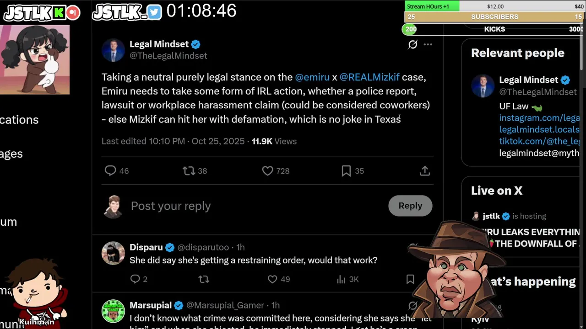Viewport: 586px width, 329px height.
Task: Click the reply icon on main post
Action: click(x=110, y=171)
